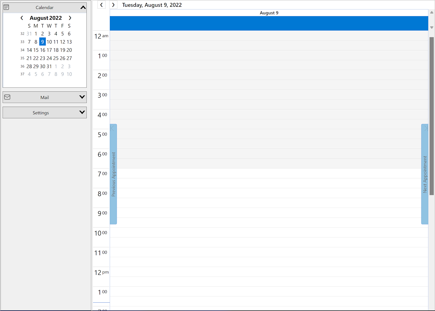Click week number 33
The image size is (435, 311).
[22, 42]
